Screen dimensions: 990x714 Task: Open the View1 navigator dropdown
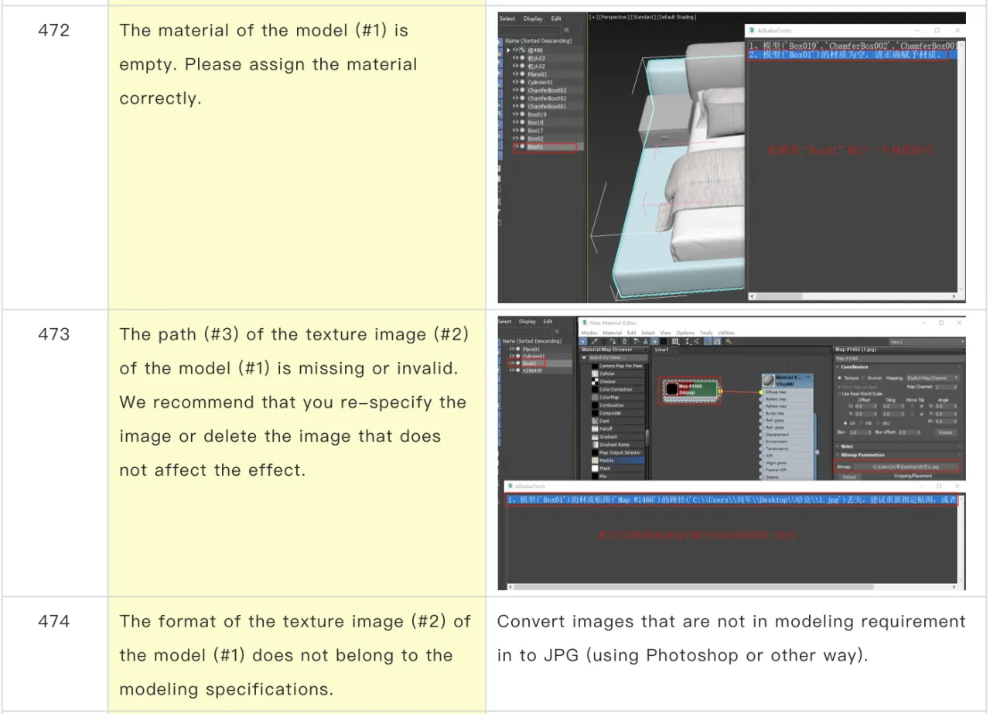pos(927,341)
